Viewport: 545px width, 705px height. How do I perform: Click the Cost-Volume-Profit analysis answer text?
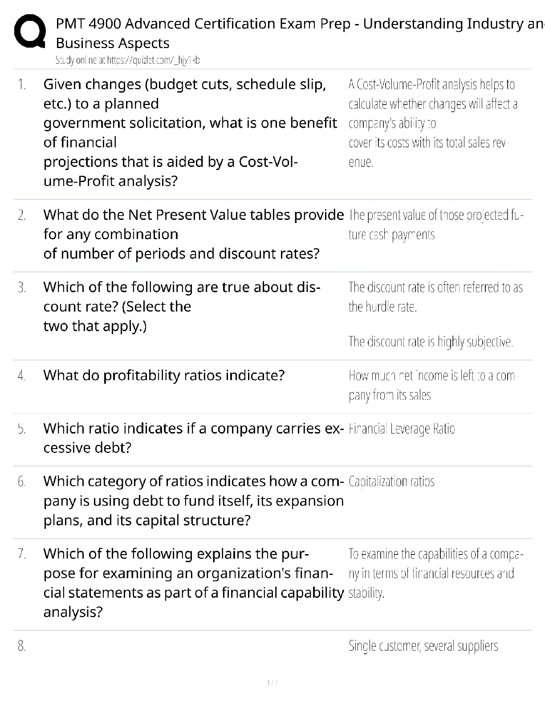pyautogui.click(x=433, y=123)
